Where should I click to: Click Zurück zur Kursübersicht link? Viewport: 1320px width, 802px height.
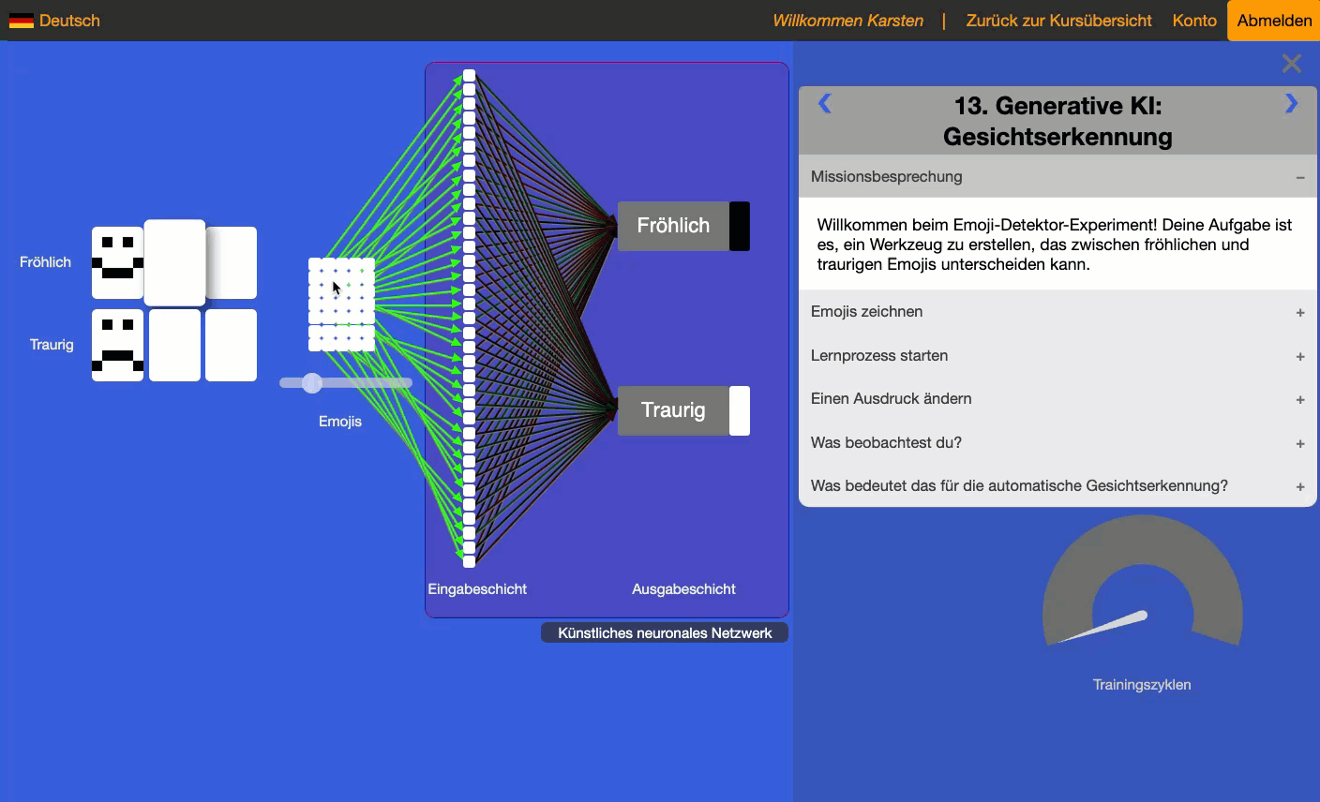[1058, 21]
